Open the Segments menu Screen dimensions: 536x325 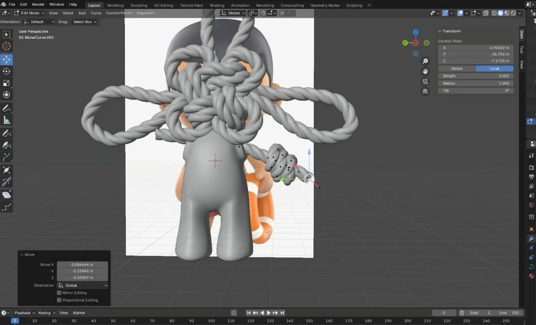tap(145, 13)
